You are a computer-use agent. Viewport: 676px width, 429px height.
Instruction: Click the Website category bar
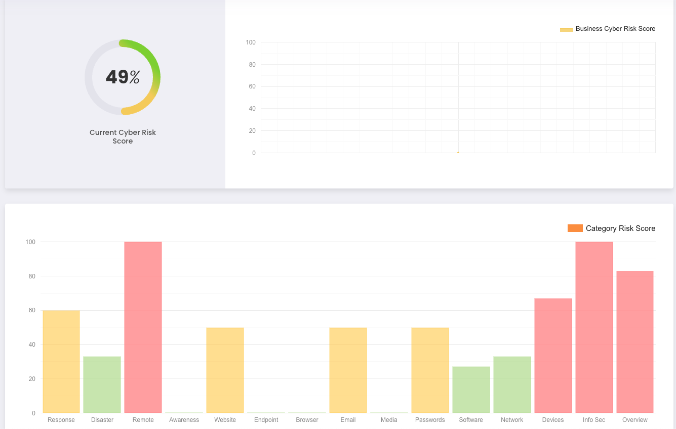click(225, 370)
